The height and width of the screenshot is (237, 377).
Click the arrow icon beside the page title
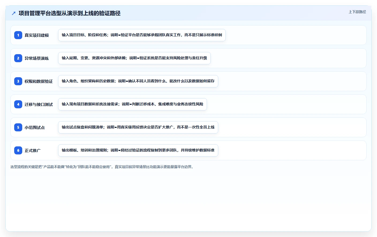coord(14,13)
